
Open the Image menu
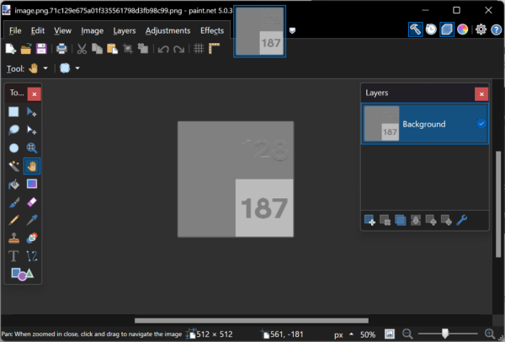[92, 30]
